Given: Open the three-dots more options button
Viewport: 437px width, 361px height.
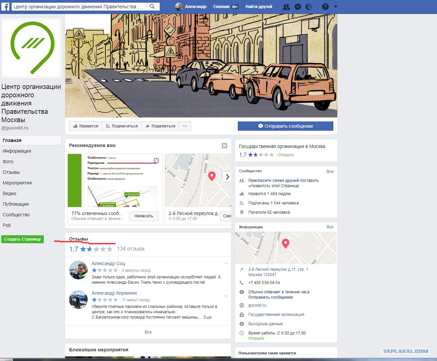Looking at the screenshot, I should pos(185,126).
